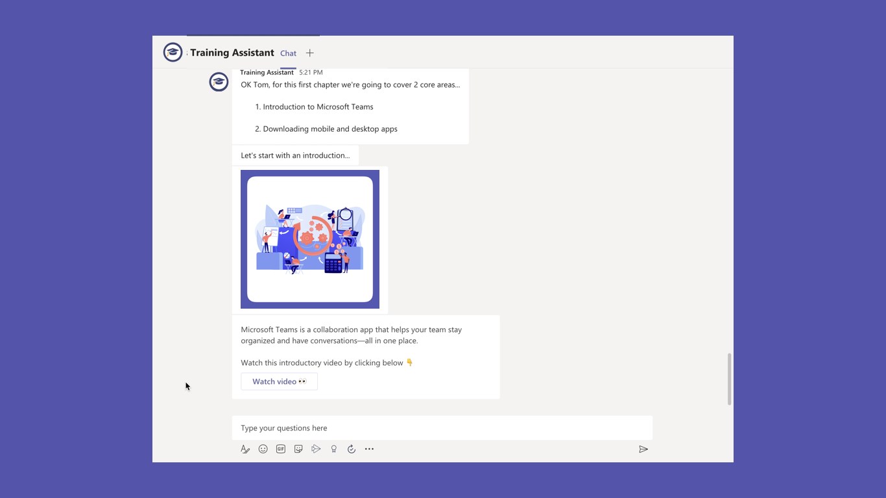The width and height of the screenshot is (886, 498).
Task: Open more messaging extensions (three dots)
Action: point(369,449)
